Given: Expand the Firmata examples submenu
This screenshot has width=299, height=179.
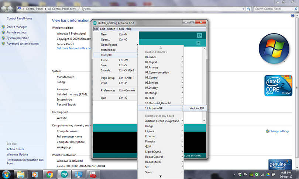Looking at the screenshot, I should (161, 141).
